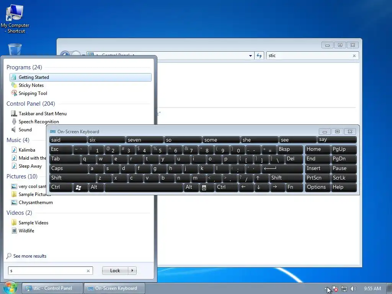Click the spacebar on On-Screen Keyboard

tap(144, 188)
